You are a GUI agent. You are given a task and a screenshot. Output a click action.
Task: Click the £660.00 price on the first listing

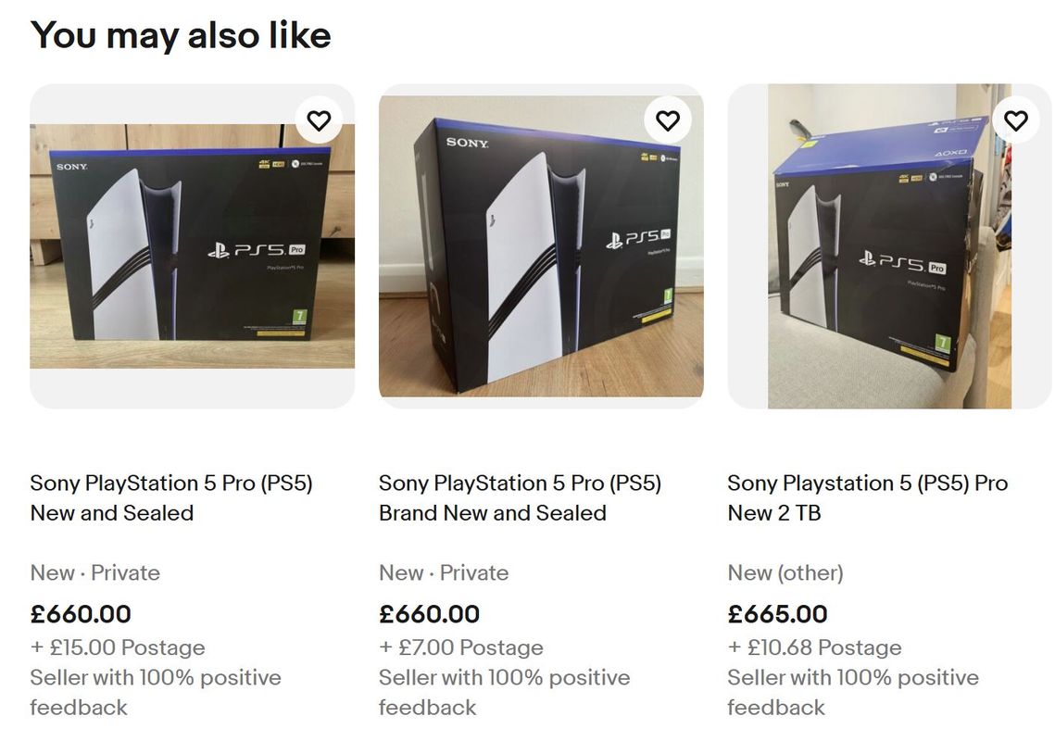pos(81,614)
